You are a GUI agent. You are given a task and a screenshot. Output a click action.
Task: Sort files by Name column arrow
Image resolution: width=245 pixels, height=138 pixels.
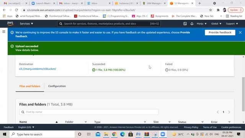(57, 122)
